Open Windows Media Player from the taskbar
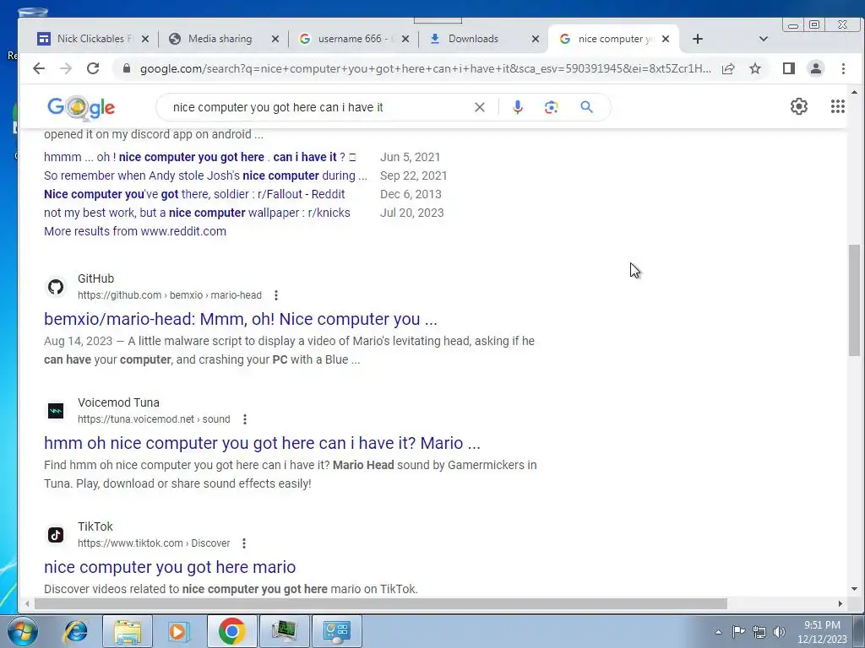This screenshot has width=865, height=648. pyautogui.click(x=178, y=631)
